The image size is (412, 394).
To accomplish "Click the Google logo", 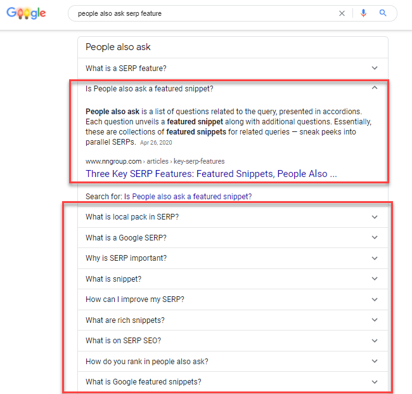I will pyautogui.click(x=26, y=13).
